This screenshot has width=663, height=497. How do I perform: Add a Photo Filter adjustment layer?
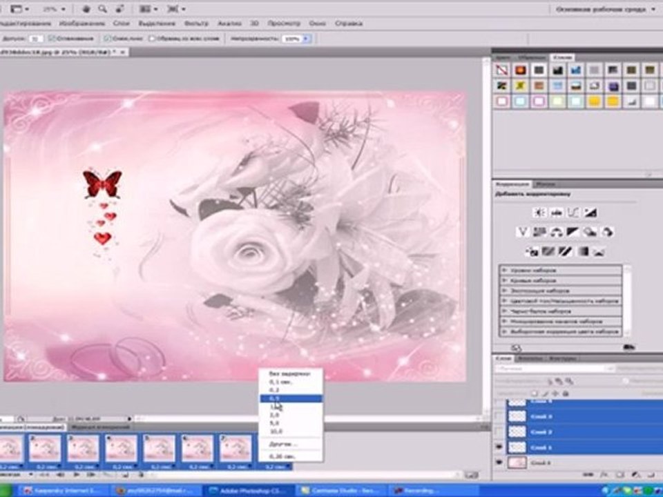coord(589,232)
